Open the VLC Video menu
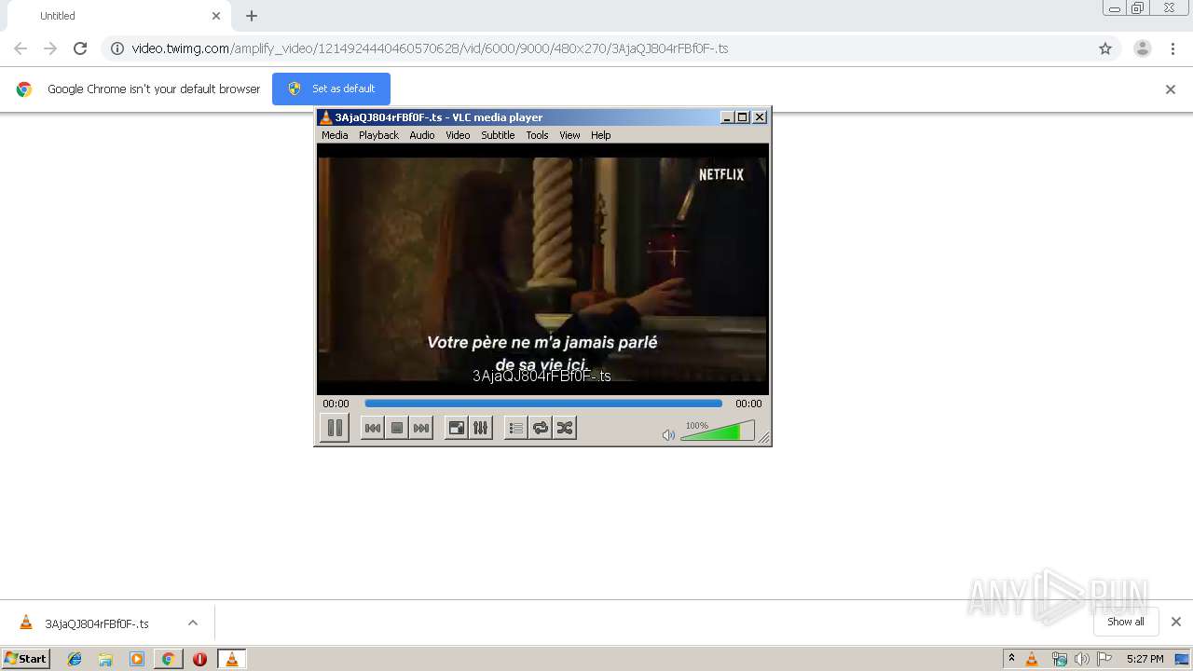The width and height of the screenshot is (1193, 671). coord(458,135)
